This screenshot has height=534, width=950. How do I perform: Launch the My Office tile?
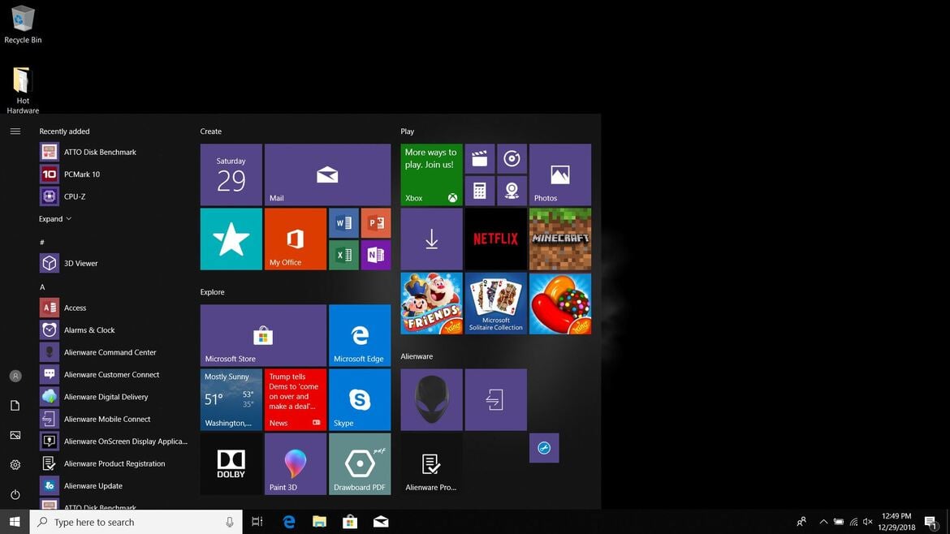pyautogui.click(x=295, y=239)
